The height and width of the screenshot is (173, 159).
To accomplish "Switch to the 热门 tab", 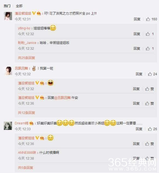I will [x=7, y=6].
